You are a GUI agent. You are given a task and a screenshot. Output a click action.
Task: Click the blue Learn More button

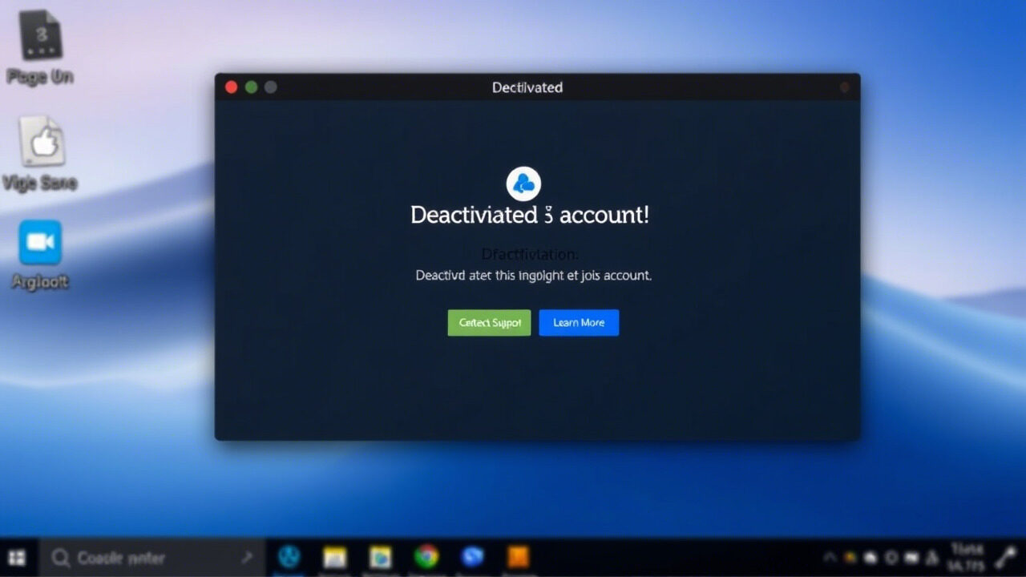point(579,322)
